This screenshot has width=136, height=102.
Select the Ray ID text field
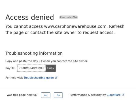31,68
